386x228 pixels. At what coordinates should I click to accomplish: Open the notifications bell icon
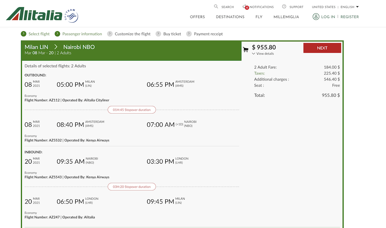pyautogui.click(x=245, y=7)
